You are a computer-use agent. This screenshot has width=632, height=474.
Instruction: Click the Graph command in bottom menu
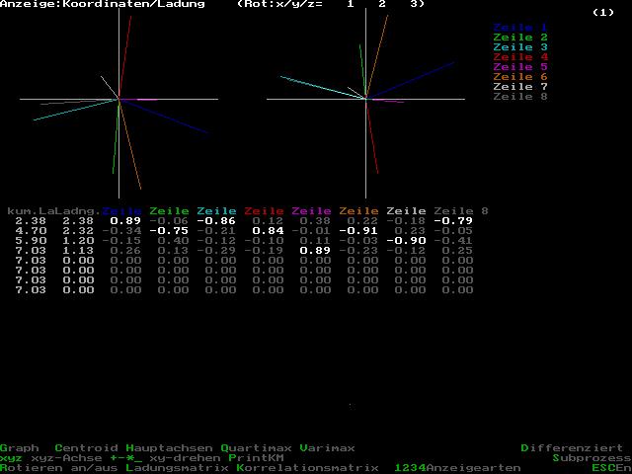pyautogui.click(x=20, y=447)
